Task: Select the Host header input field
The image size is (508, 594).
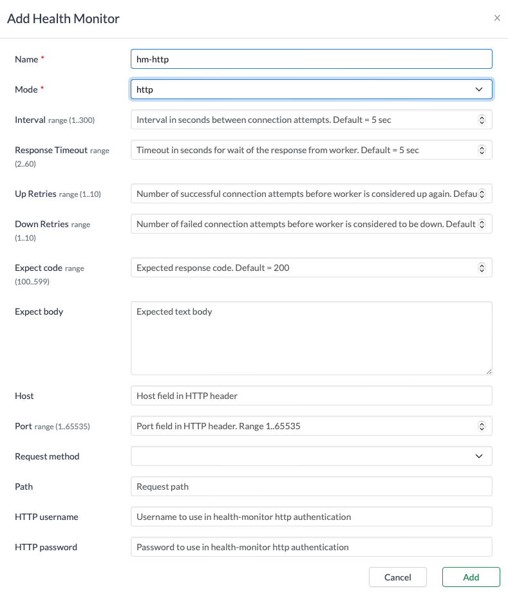Action: pyautogui.click(x=311, y=396)
